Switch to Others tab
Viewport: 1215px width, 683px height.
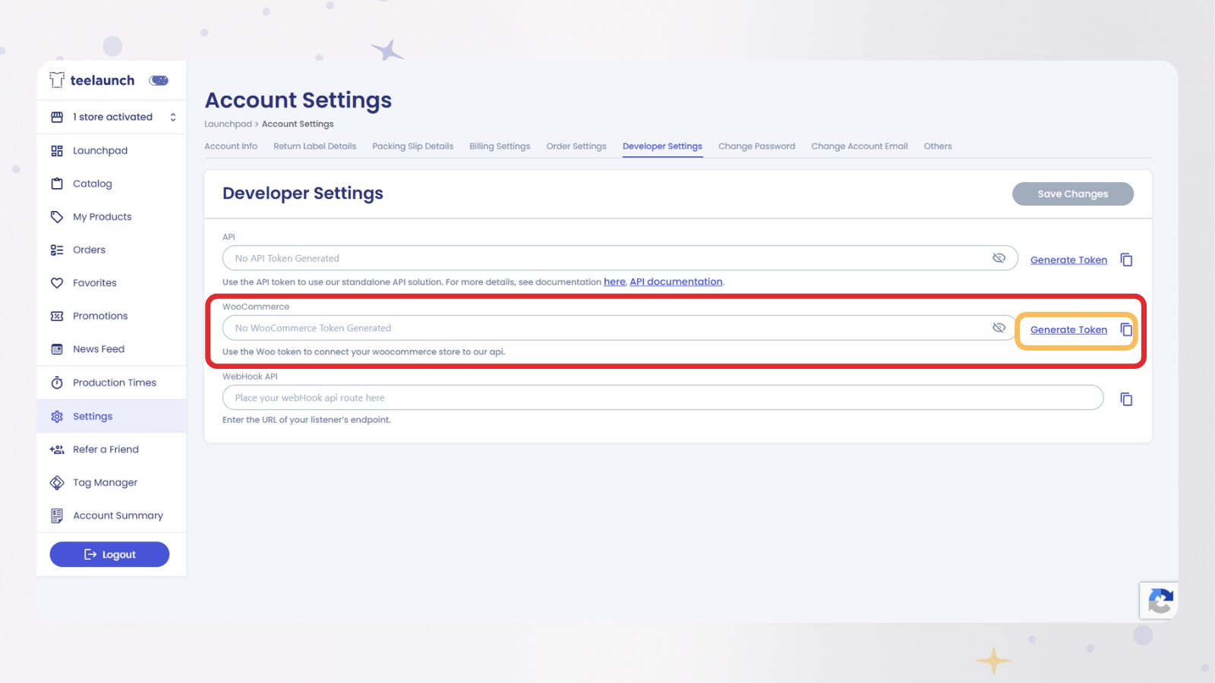click(x=938, y=146)
